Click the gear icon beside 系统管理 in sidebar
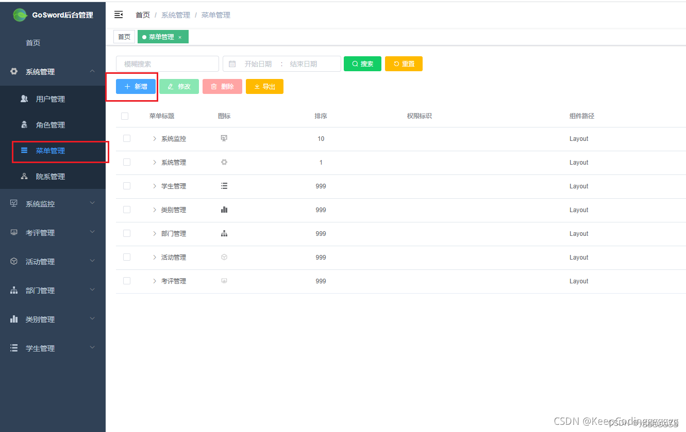 [x=14, y=71]
